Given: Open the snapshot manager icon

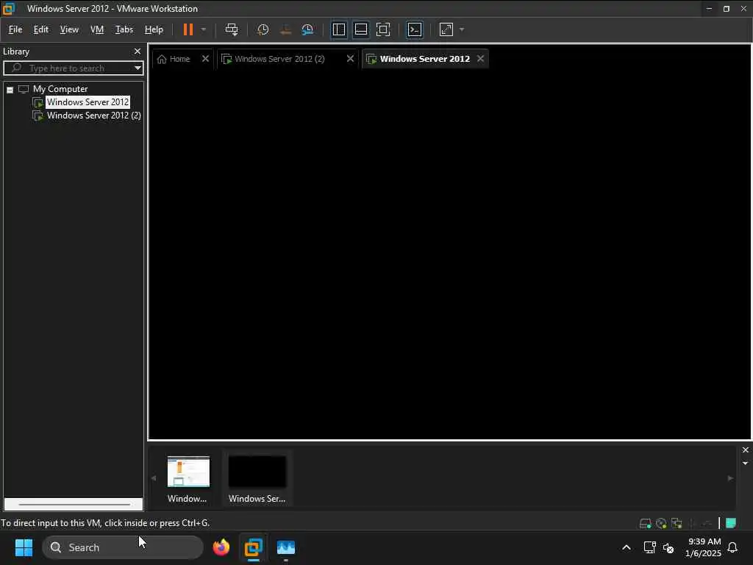Looking at the screenshot, I should point(307,29).
